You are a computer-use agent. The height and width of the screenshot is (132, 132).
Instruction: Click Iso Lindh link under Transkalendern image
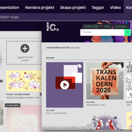tap(90, 102)
